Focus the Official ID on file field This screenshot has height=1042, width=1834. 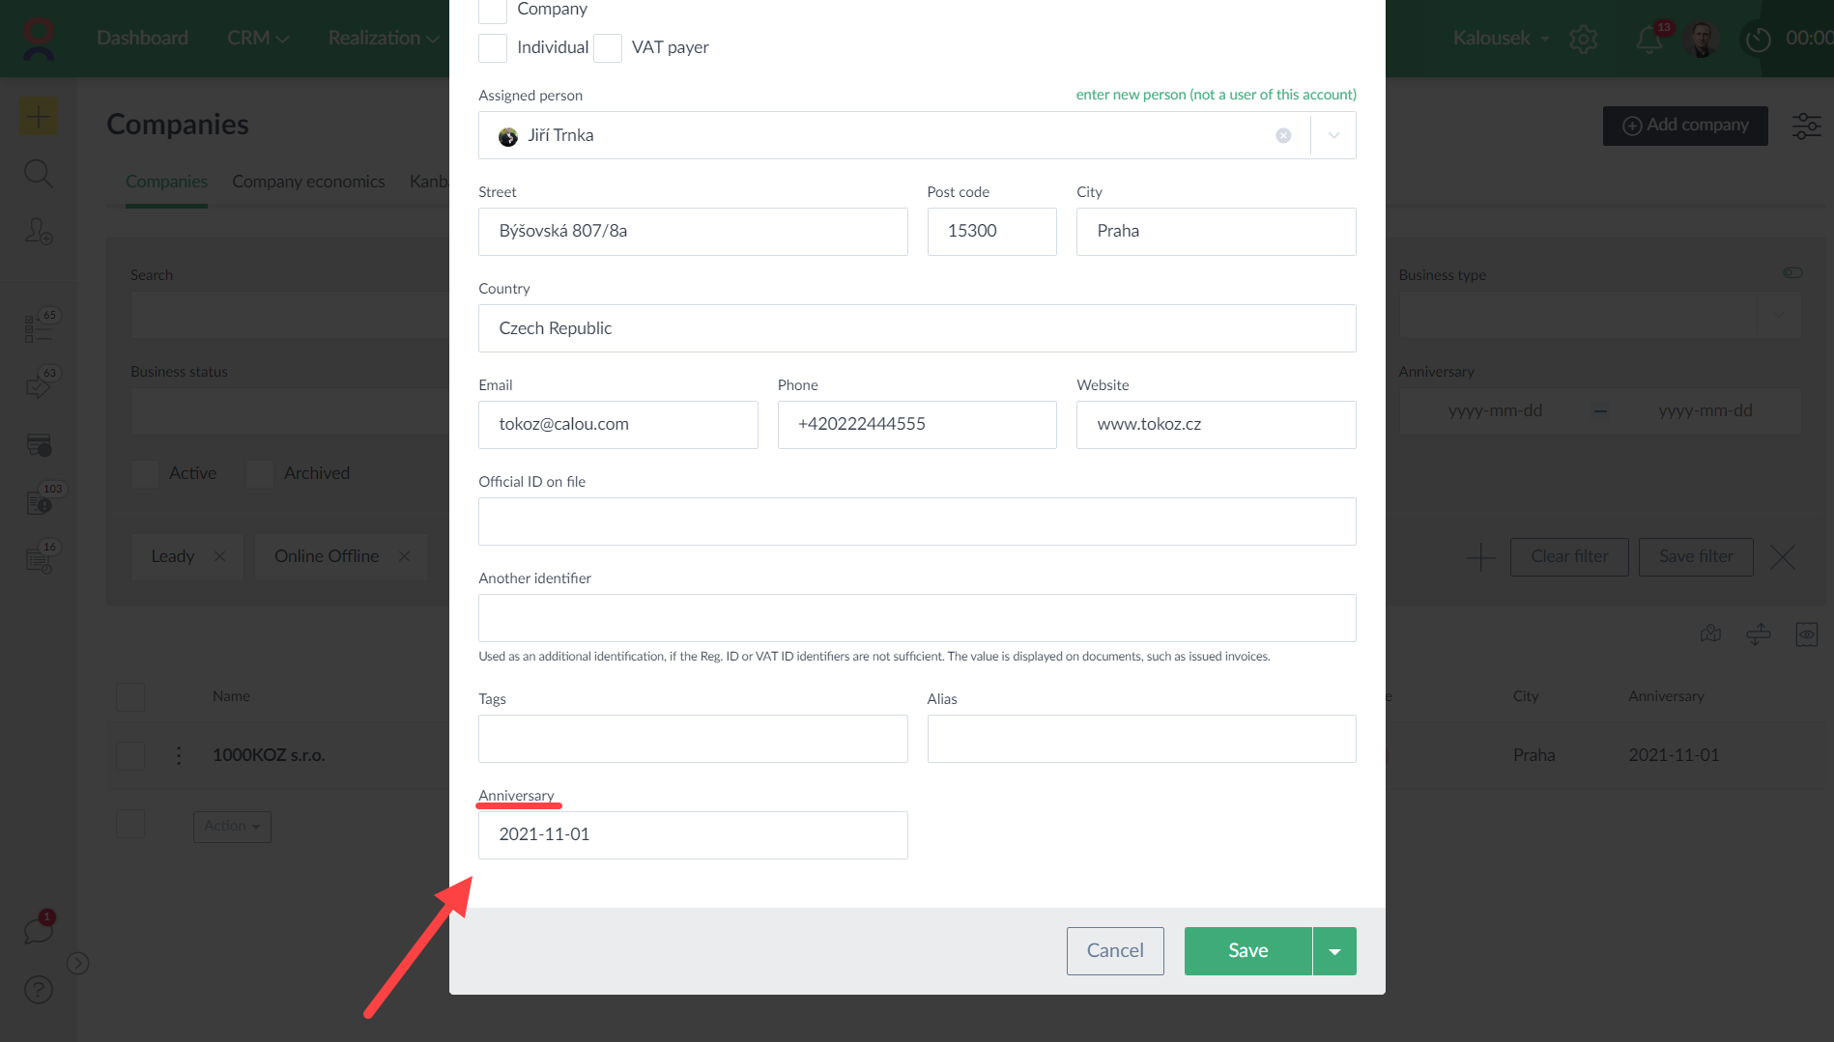click(916, 521)
